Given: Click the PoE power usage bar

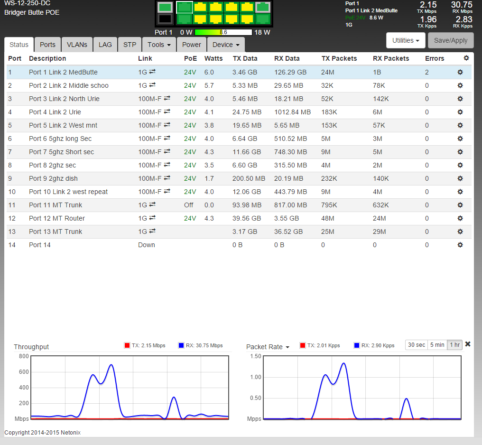Looking at the screenshot, I should click(223, 32).
